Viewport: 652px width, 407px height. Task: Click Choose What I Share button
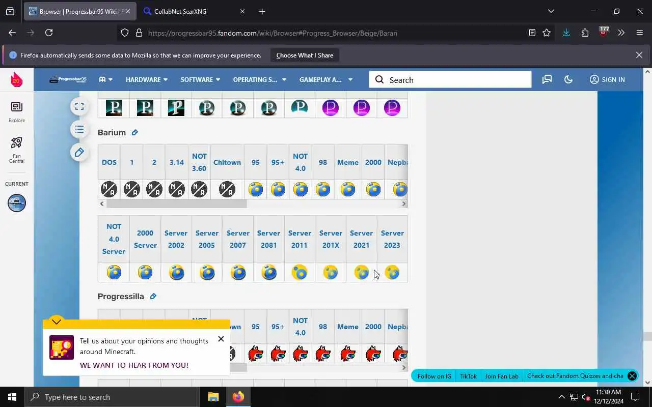point(305,55)
